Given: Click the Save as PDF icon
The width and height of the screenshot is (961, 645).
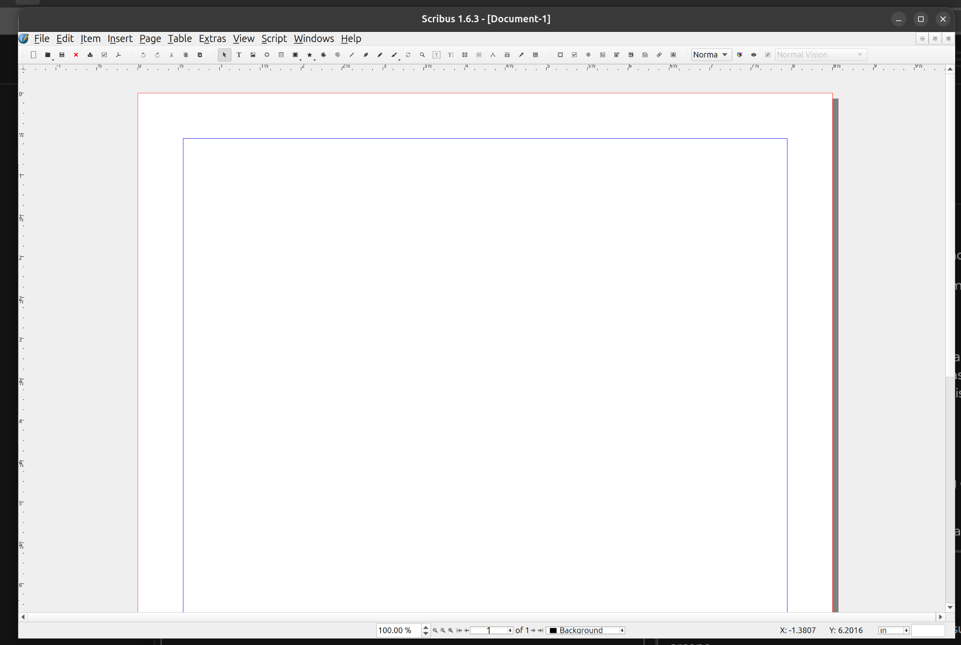Looking at the screenshot, I should [118, 55].
